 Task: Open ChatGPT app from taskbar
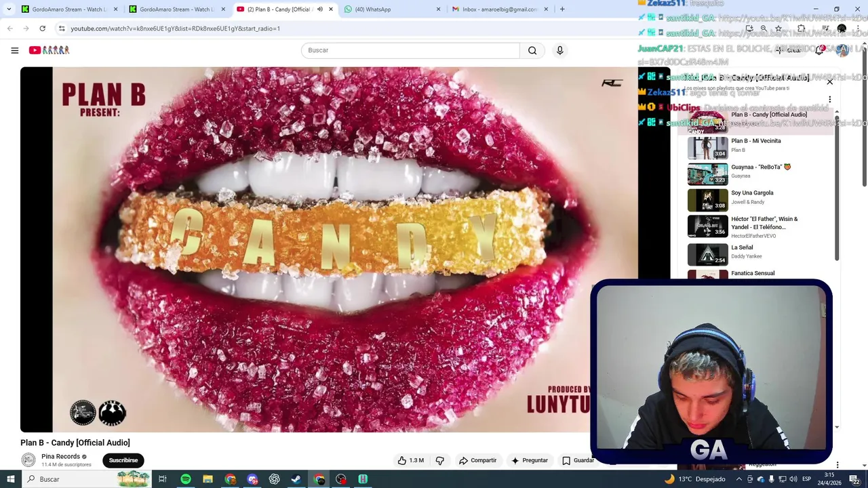(x=275, y=479)
